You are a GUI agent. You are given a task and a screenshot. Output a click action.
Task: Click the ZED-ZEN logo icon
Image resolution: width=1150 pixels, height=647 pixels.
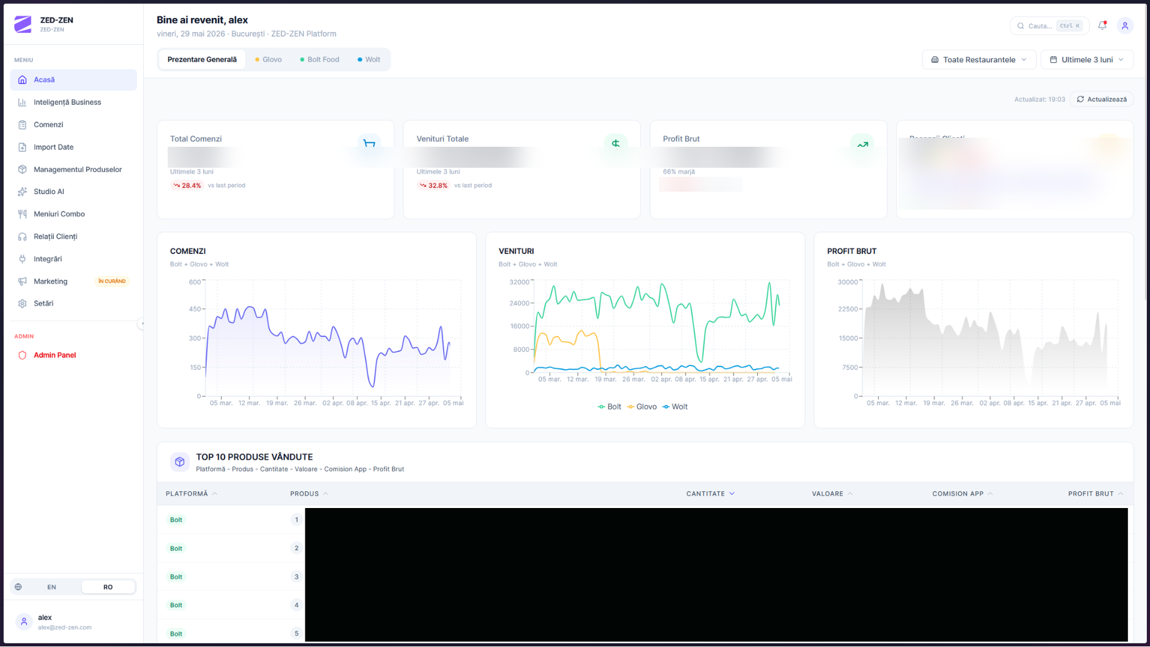tap(23, 24)
